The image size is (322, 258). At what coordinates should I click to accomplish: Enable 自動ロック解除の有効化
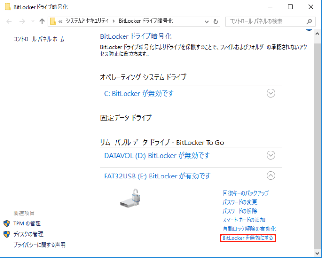click(x=249, y=229)
